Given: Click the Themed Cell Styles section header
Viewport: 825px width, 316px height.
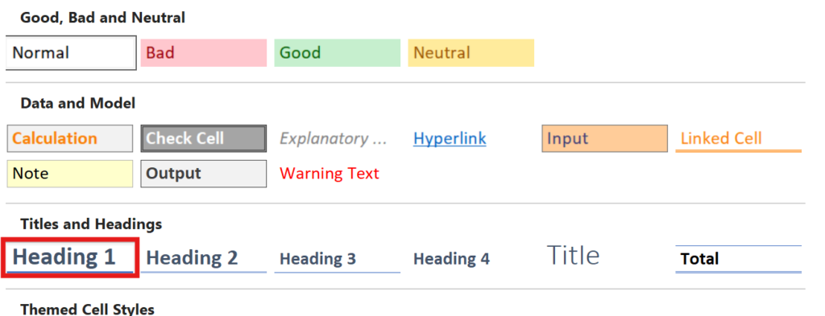Looking at the screenshot, I should tap(87, 309).
